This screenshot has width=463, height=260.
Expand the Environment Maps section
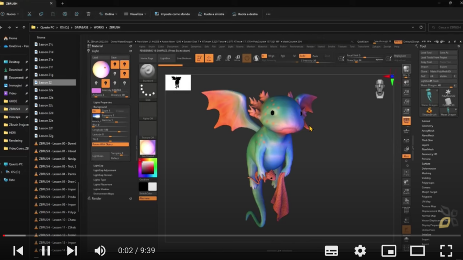coord(104,194)
